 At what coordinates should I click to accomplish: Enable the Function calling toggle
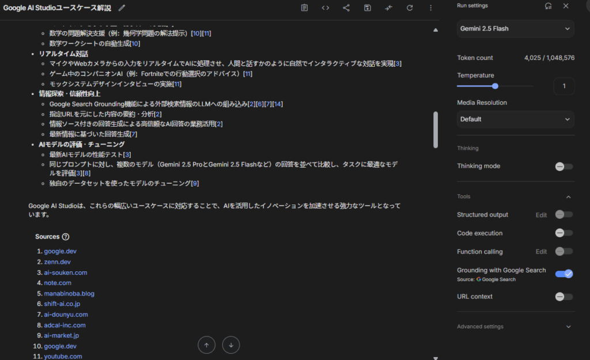pyautogui.click(x=563, y=251)
